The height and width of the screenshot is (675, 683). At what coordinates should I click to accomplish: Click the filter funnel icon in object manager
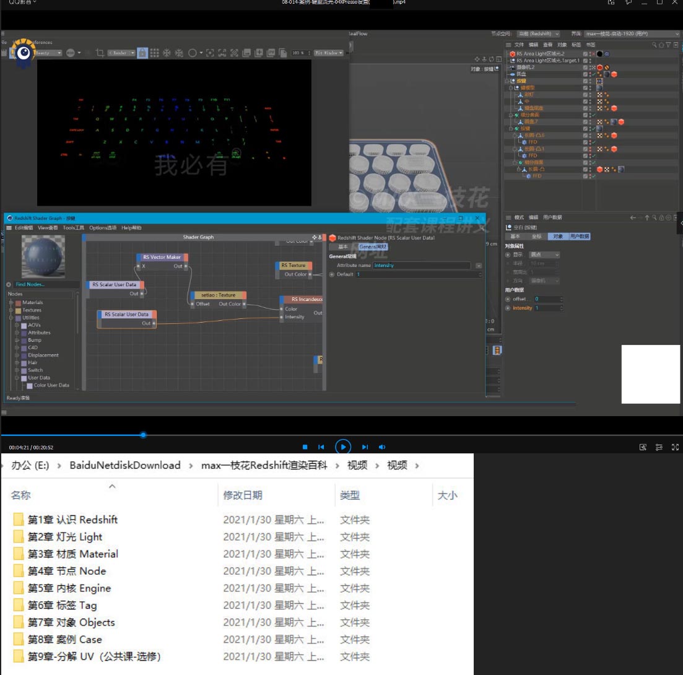668,45
